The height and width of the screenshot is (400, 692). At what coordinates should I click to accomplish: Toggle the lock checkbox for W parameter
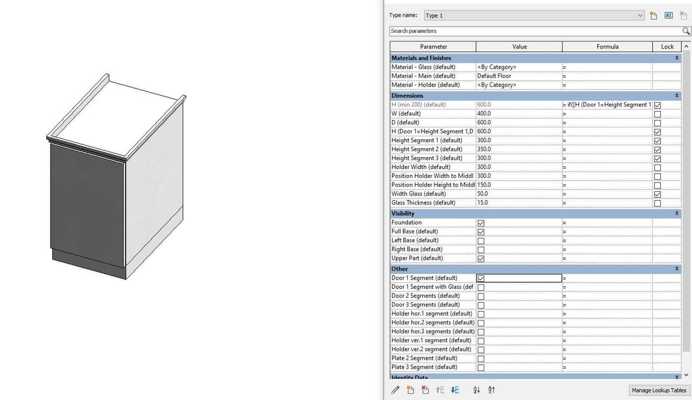657,114
